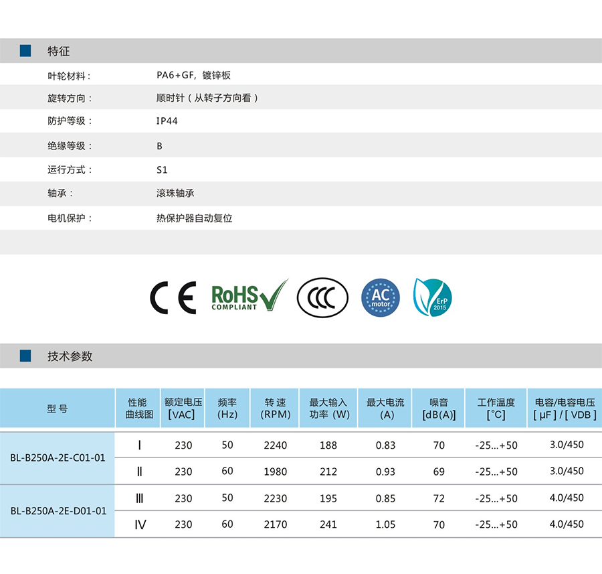The image size is (602, 574).
Task: Click the insulation class value B
Action: [x=160, y=146]
